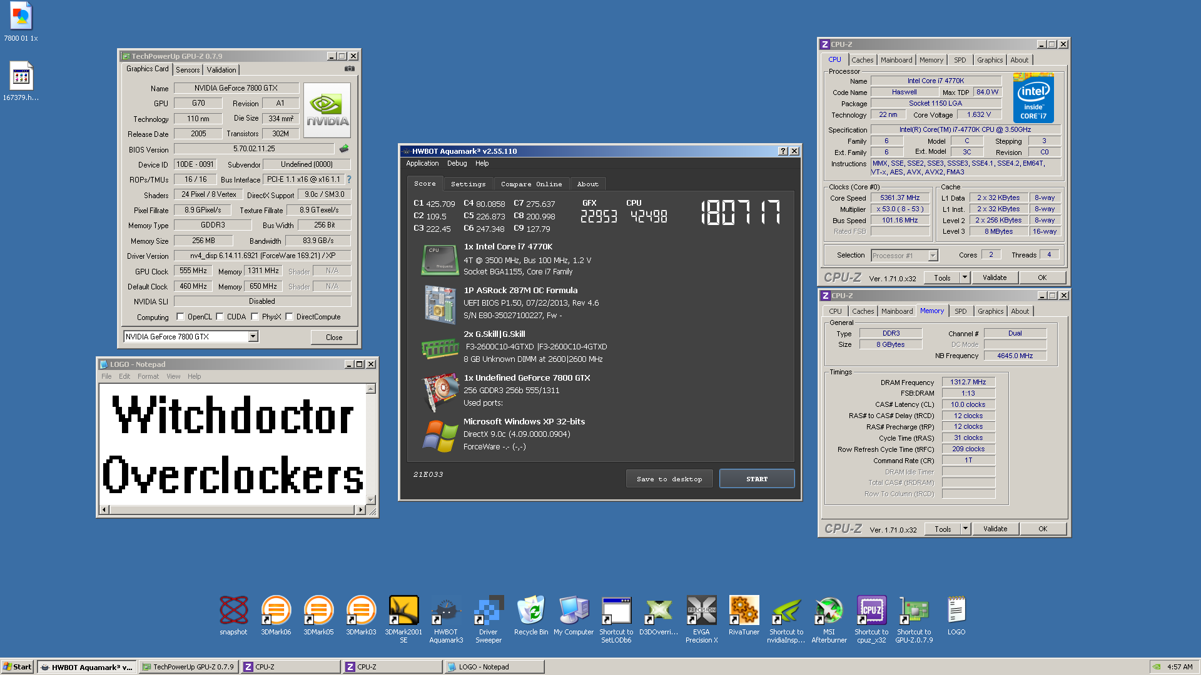Click the Windows Start button
The height and width of the screenshot is (675, 1201).
pos(18,667)
